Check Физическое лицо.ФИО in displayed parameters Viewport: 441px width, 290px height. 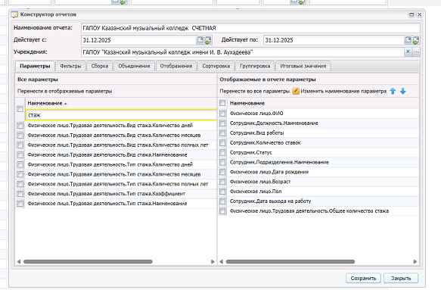point(222,114)
